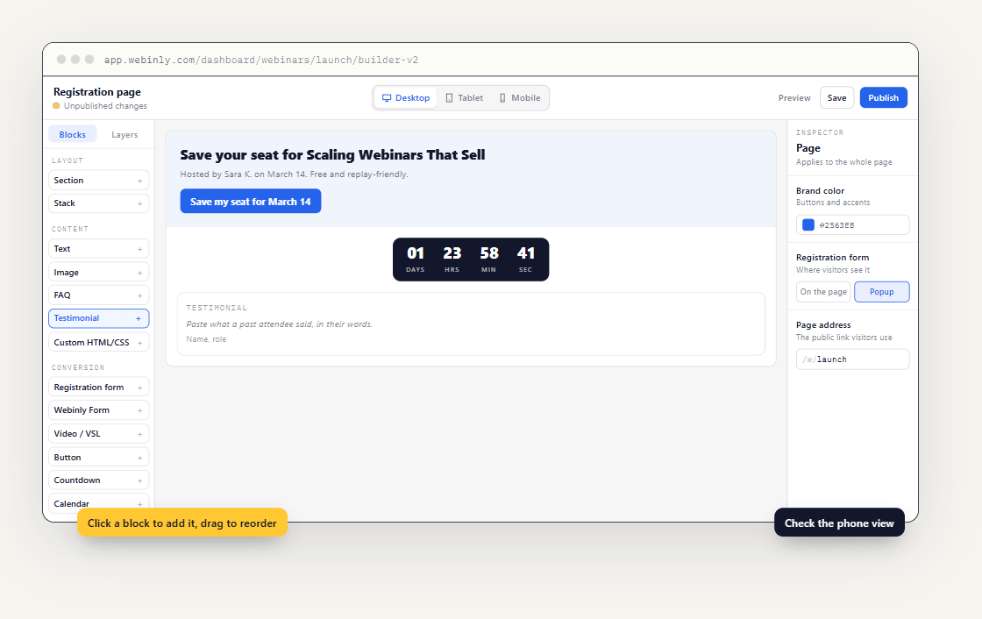Viewport: 982px width, 619px height.
Task: Open the blue Brand color swatch
Action: (808, 225)
